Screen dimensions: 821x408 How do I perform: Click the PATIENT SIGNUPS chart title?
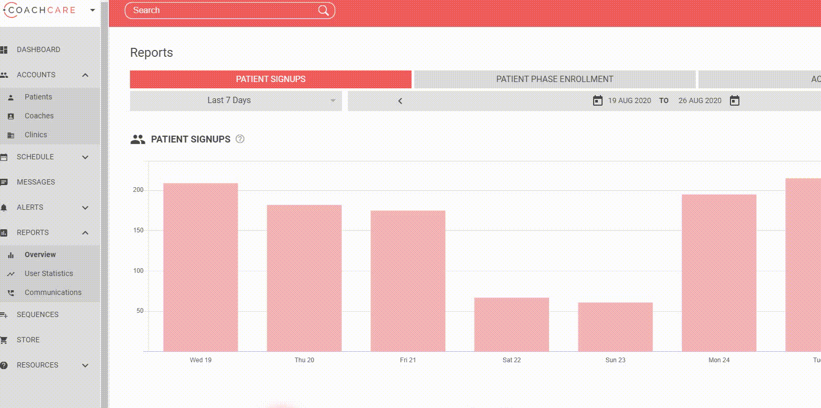click(x=191, y=139)
